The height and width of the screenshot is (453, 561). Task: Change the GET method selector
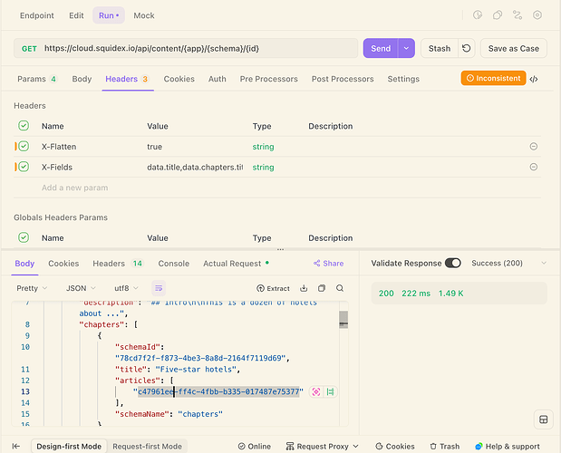pos(29,49)
